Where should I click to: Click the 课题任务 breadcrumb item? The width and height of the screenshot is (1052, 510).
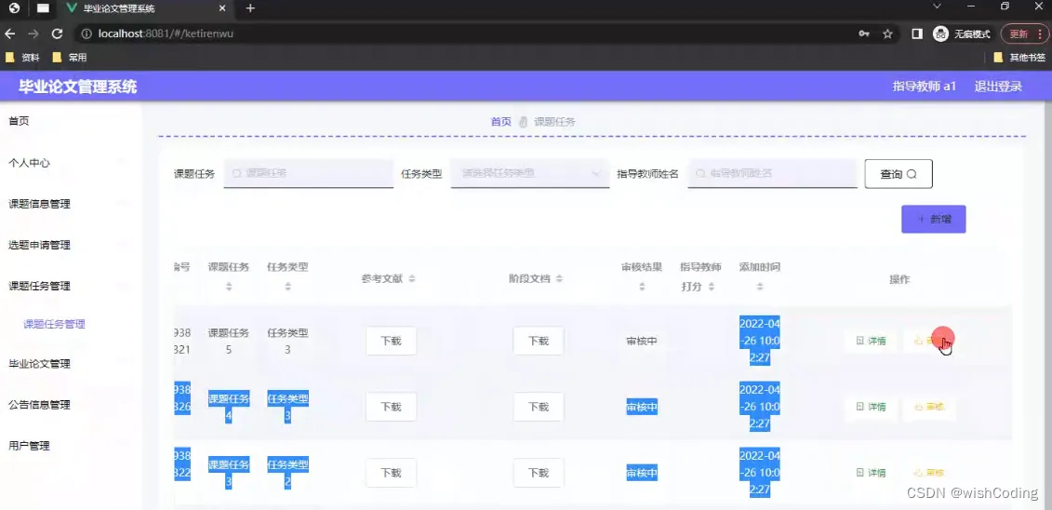(x=554, y=122)
